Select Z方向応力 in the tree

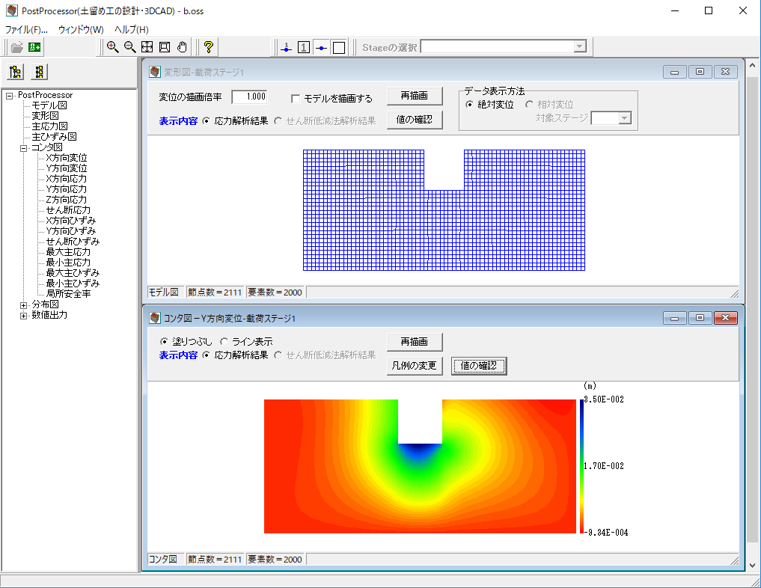click(67, 200)
